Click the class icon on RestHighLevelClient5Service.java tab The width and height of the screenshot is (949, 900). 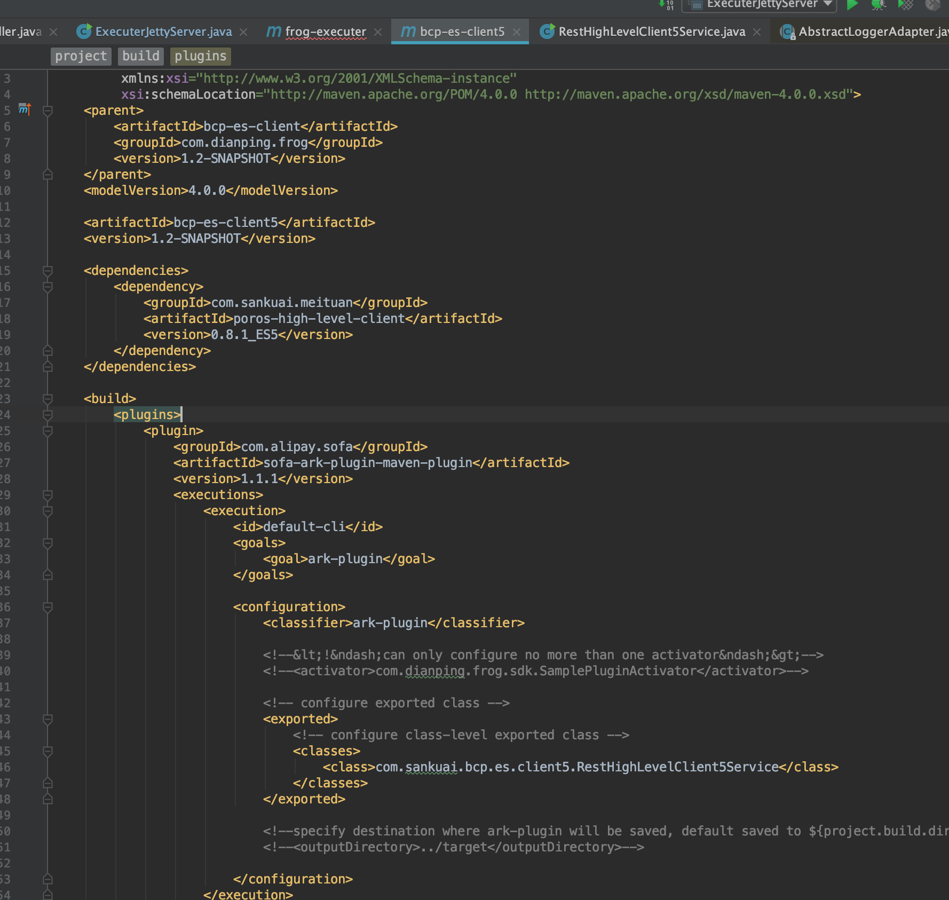tap(547, 31)
